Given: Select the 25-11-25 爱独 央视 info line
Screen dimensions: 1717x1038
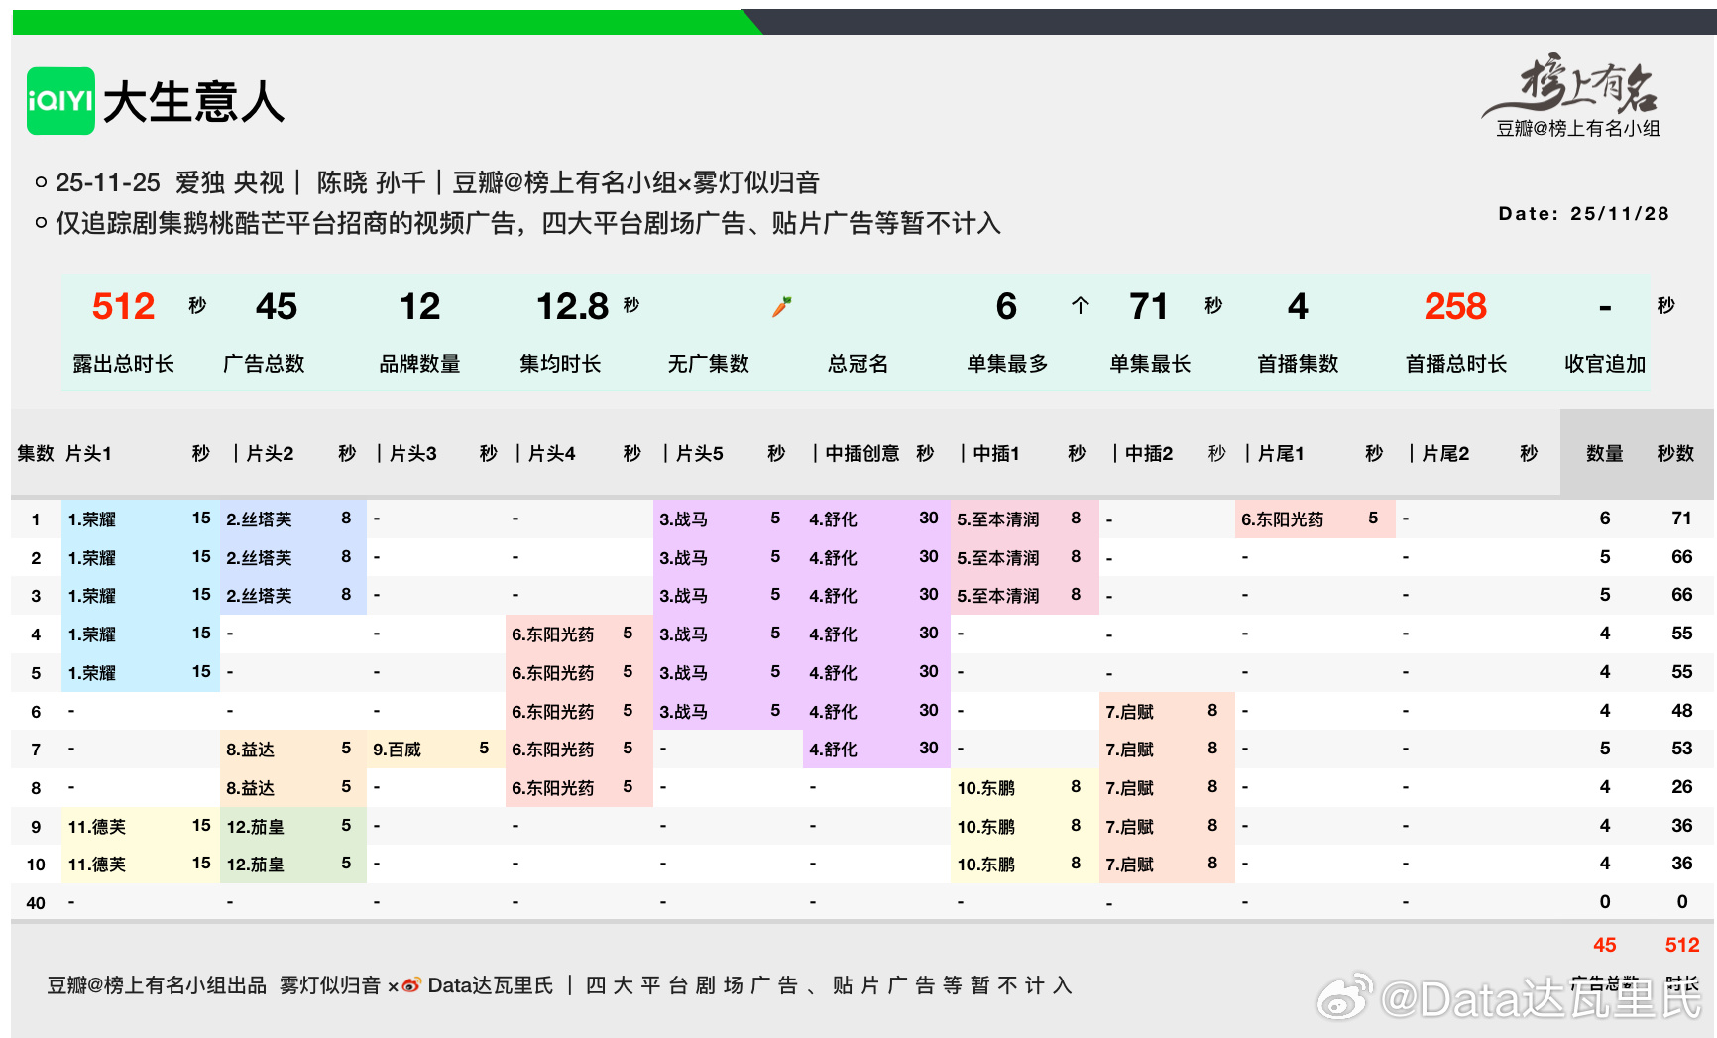Looking at the screenshot, I should [437, 182].
